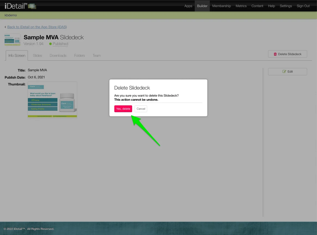Open the Folders tab
The height and width of the screenshot is (235, 317).
79,55
